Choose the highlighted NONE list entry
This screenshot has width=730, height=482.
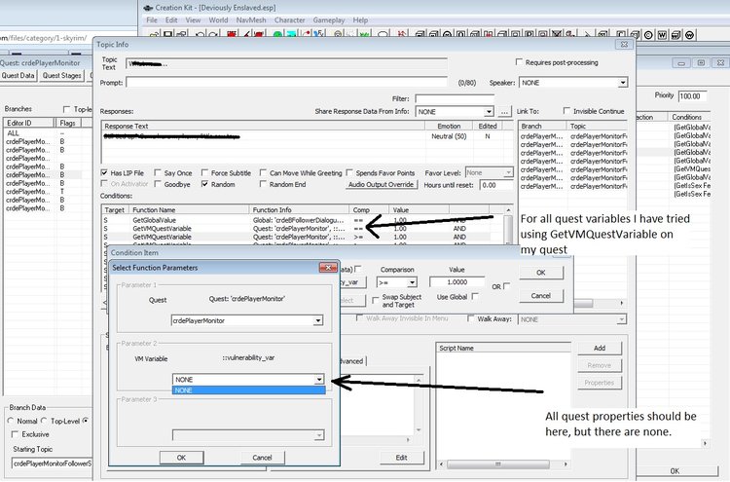248,390
